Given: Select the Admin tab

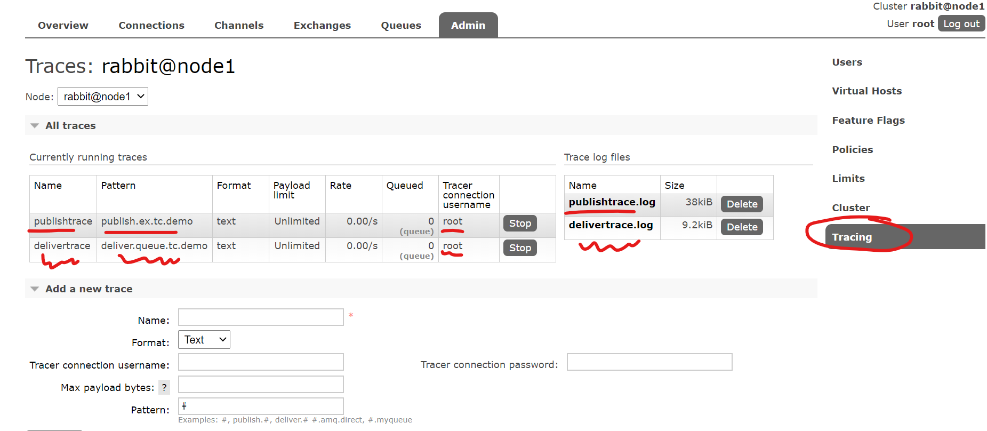Looking at the screenshot, I should (468, 25).
